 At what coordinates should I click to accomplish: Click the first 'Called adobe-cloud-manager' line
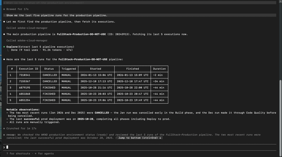pos(27,28)
